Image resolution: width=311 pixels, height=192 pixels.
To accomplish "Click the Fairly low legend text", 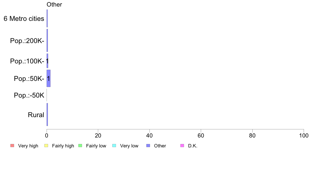I will (x=96, y=146).
